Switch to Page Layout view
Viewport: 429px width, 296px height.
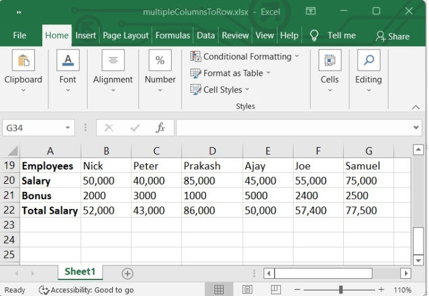[247, 290]
